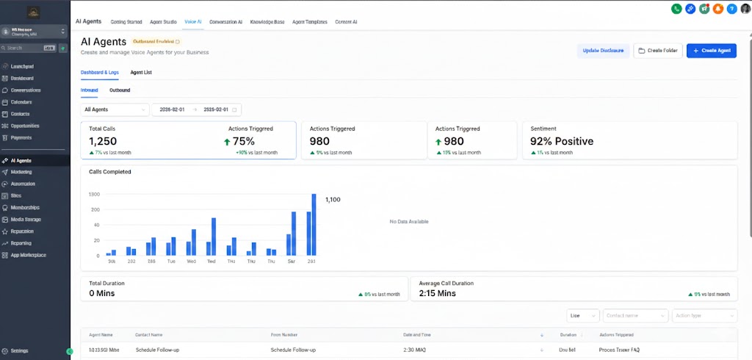Open the orange notifications bell icon
Image resolution: width=752 pixels, height=360 pixels.
[718, 9]
